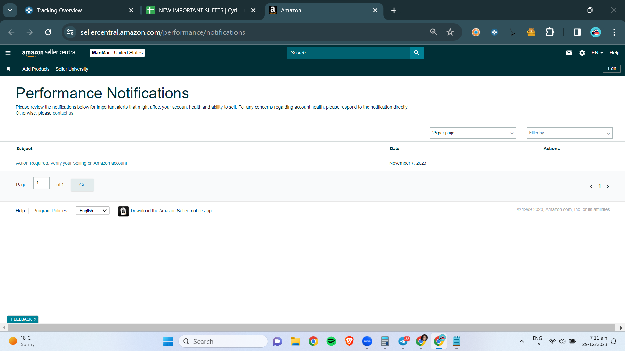This screenshot has width=625, height=351.
Task: Click the FEEDBACK button
Action: (x=21, y=319)
